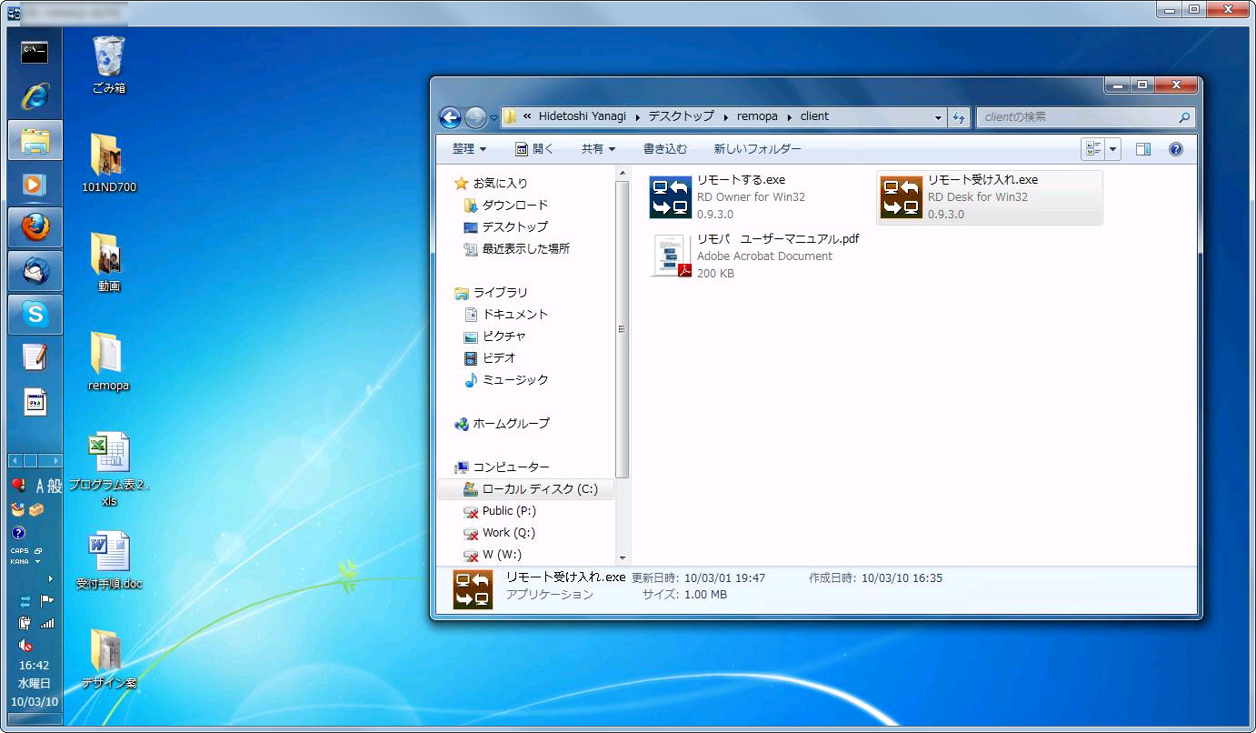Select the 動画 folder on the desktop

[x=108, y=262]
